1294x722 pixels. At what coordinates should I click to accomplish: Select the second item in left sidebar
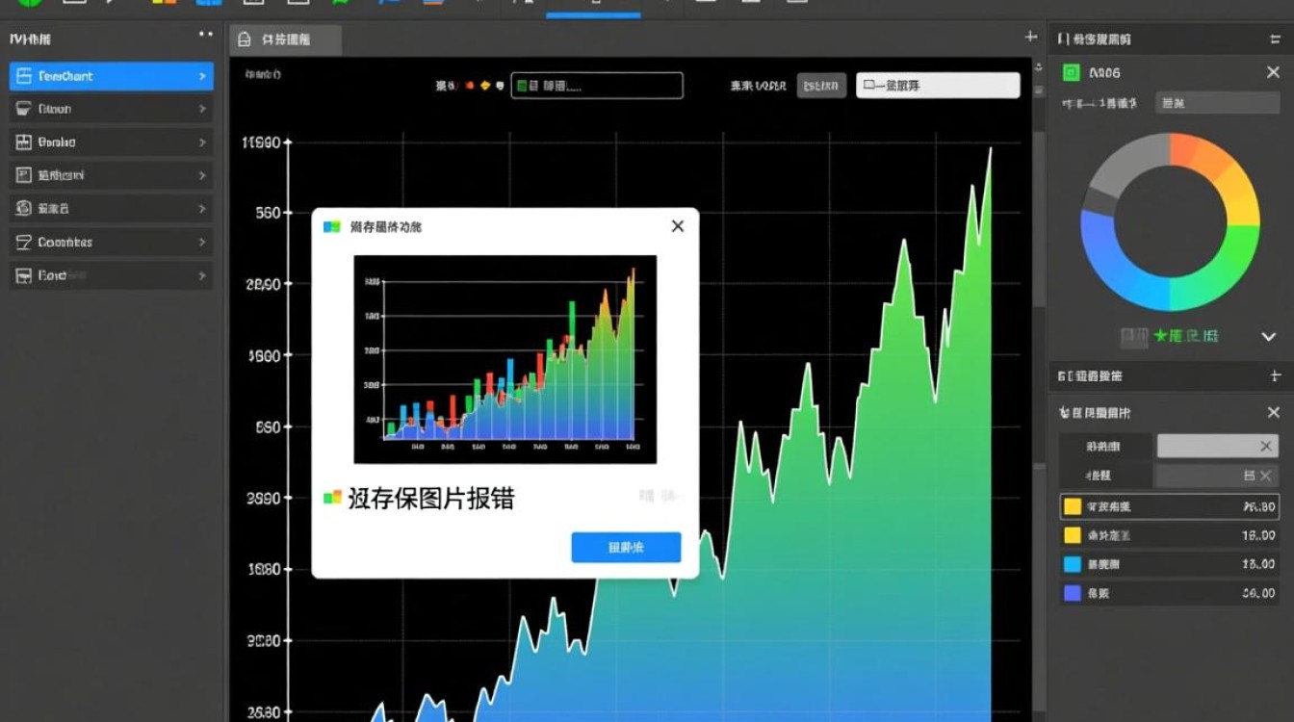click(x=111, y=110)
